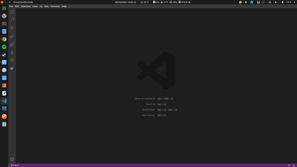Viewport: 297px width, 167px height.
Task: Open Trash from the dock
Action: pos(4,124)
